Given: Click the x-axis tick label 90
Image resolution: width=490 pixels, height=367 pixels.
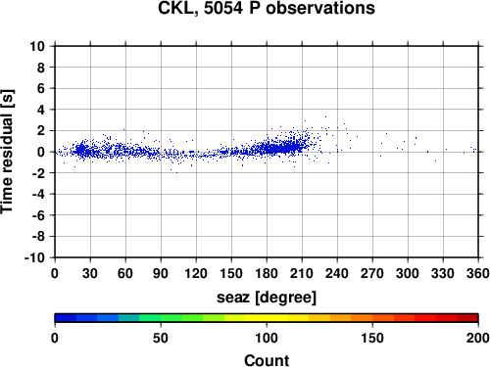Looking at the screenshot, I should coord(161,273).
